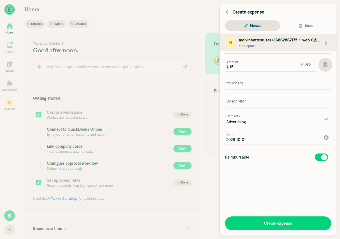Switch to the Manual tab
Screen dimensions: 340x239
[x=252, y=26]
